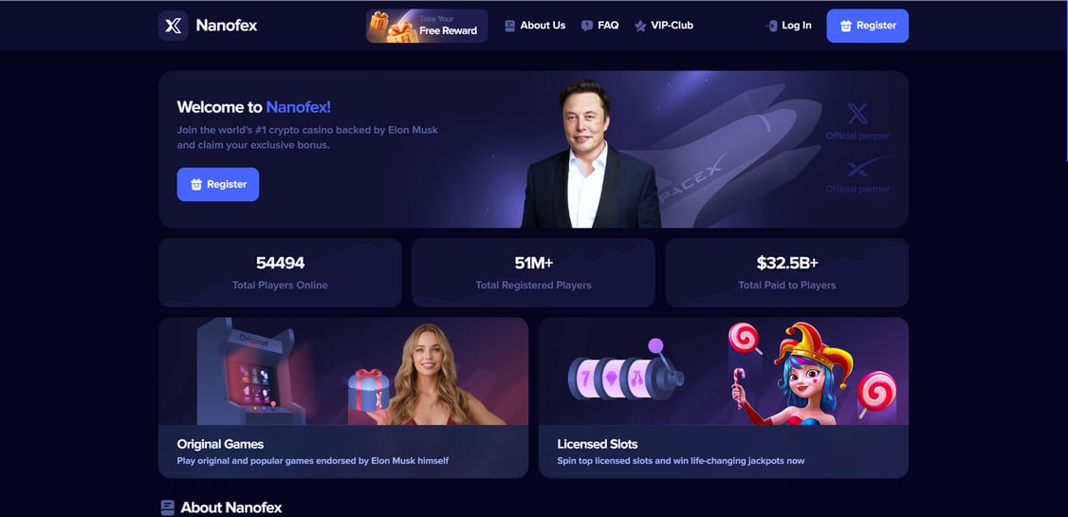Click the VIP-Club star icon
Image resolution: width=1068 pixels, height=517 pixels.
[x=640, y=26]
